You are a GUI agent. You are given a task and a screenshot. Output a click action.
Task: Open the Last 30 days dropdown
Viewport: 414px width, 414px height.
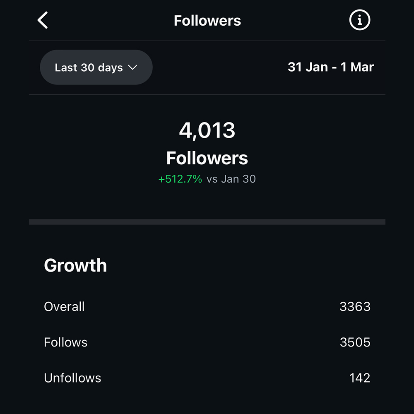[x=89, y=67]
